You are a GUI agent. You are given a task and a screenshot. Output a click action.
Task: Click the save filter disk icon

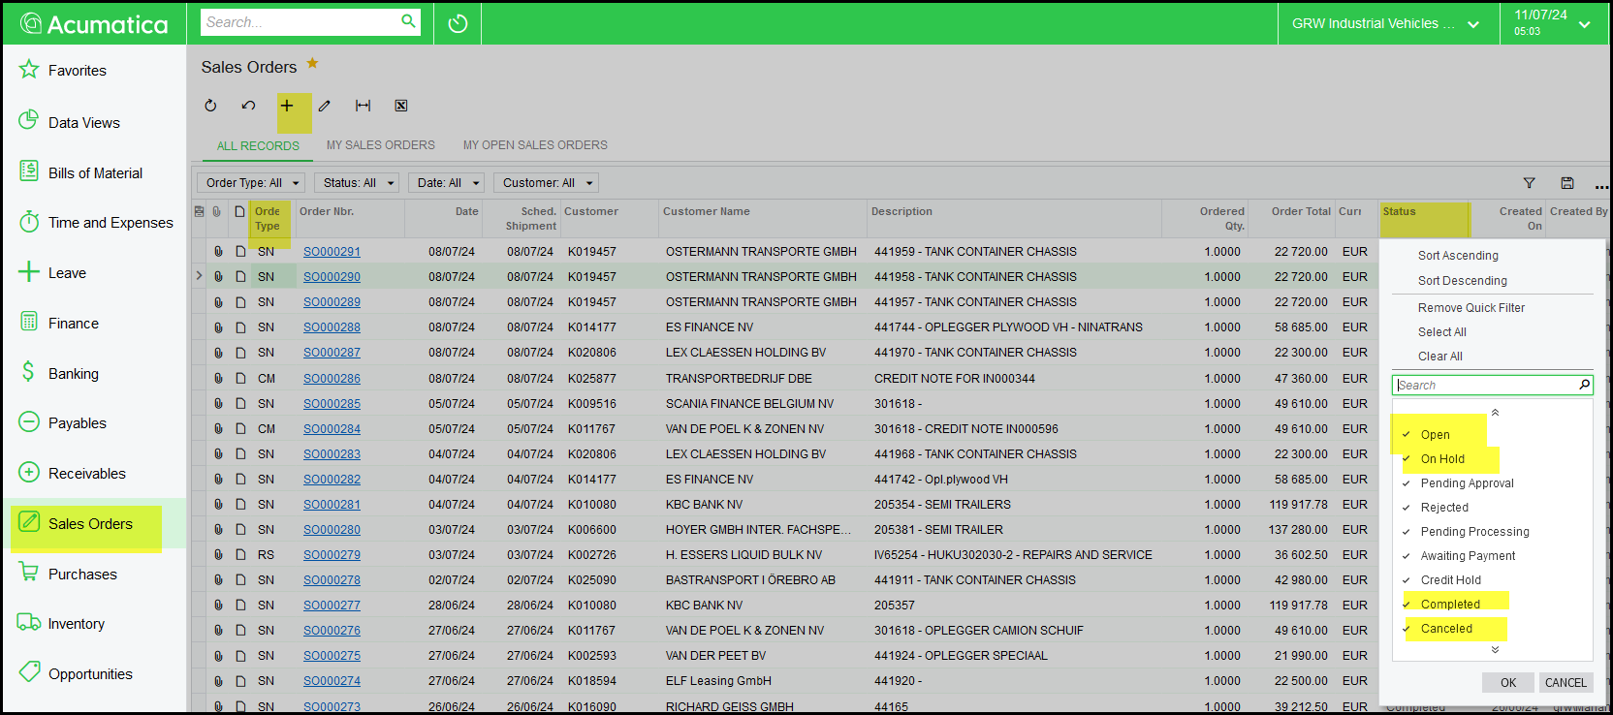click(x=1566, y=183)
